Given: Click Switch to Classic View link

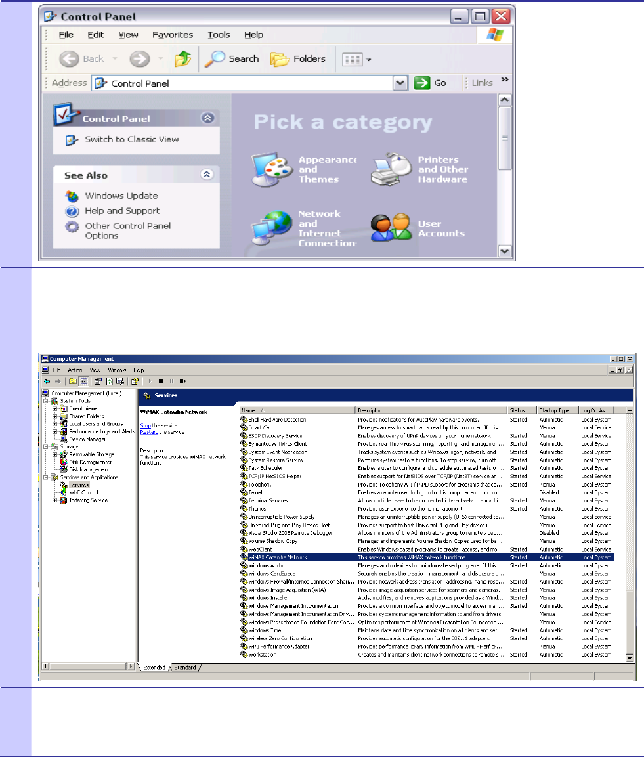Looking at the screenshot, I should (x=132, y=140).
